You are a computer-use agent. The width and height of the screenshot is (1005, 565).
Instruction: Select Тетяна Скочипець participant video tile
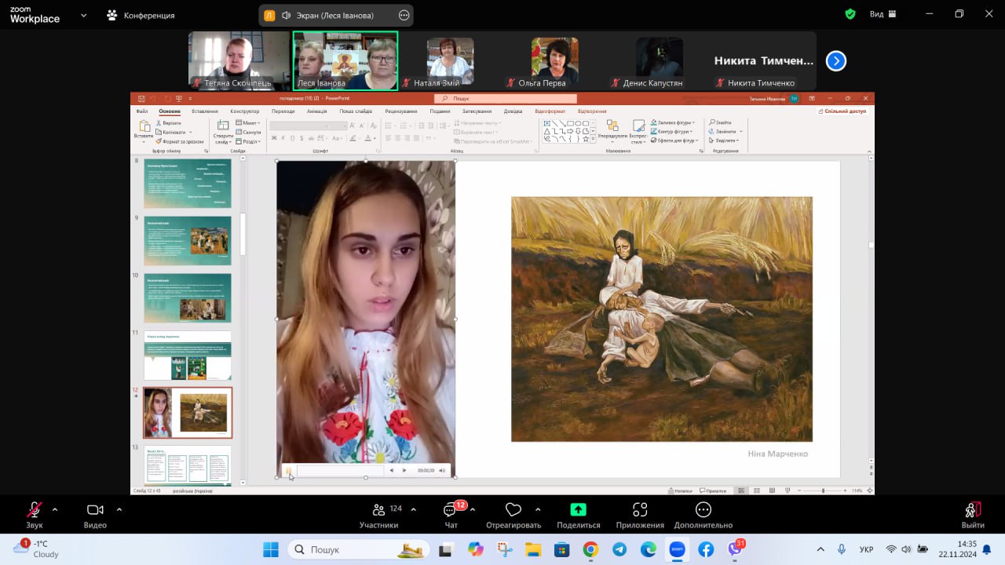tap(239, 60)
